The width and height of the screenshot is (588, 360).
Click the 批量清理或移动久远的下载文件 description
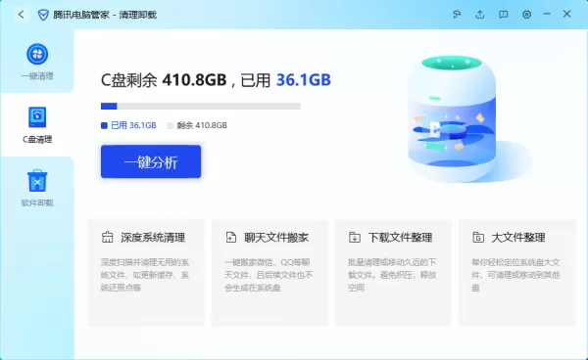[392, 275]
